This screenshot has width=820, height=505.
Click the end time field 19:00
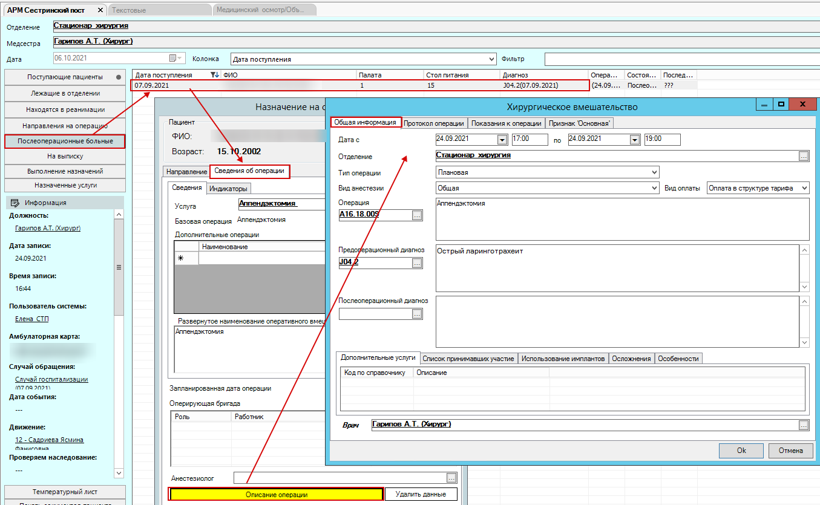pyautogui.click(x=662, y=140)
